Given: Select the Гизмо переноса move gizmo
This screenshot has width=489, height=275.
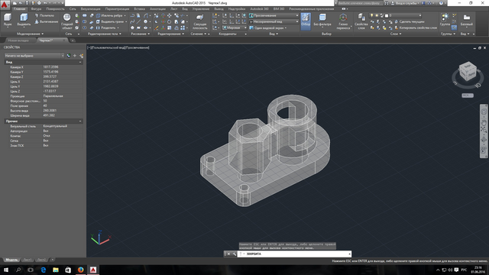Looking at the screenshot, I should tap(343, 21).
